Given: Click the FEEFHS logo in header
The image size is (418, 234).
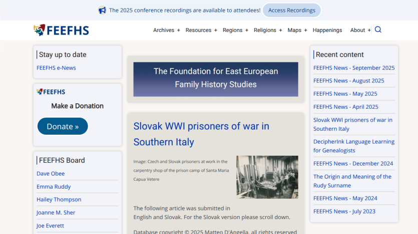Looking at the screenshot, I should tap(61, 30).
